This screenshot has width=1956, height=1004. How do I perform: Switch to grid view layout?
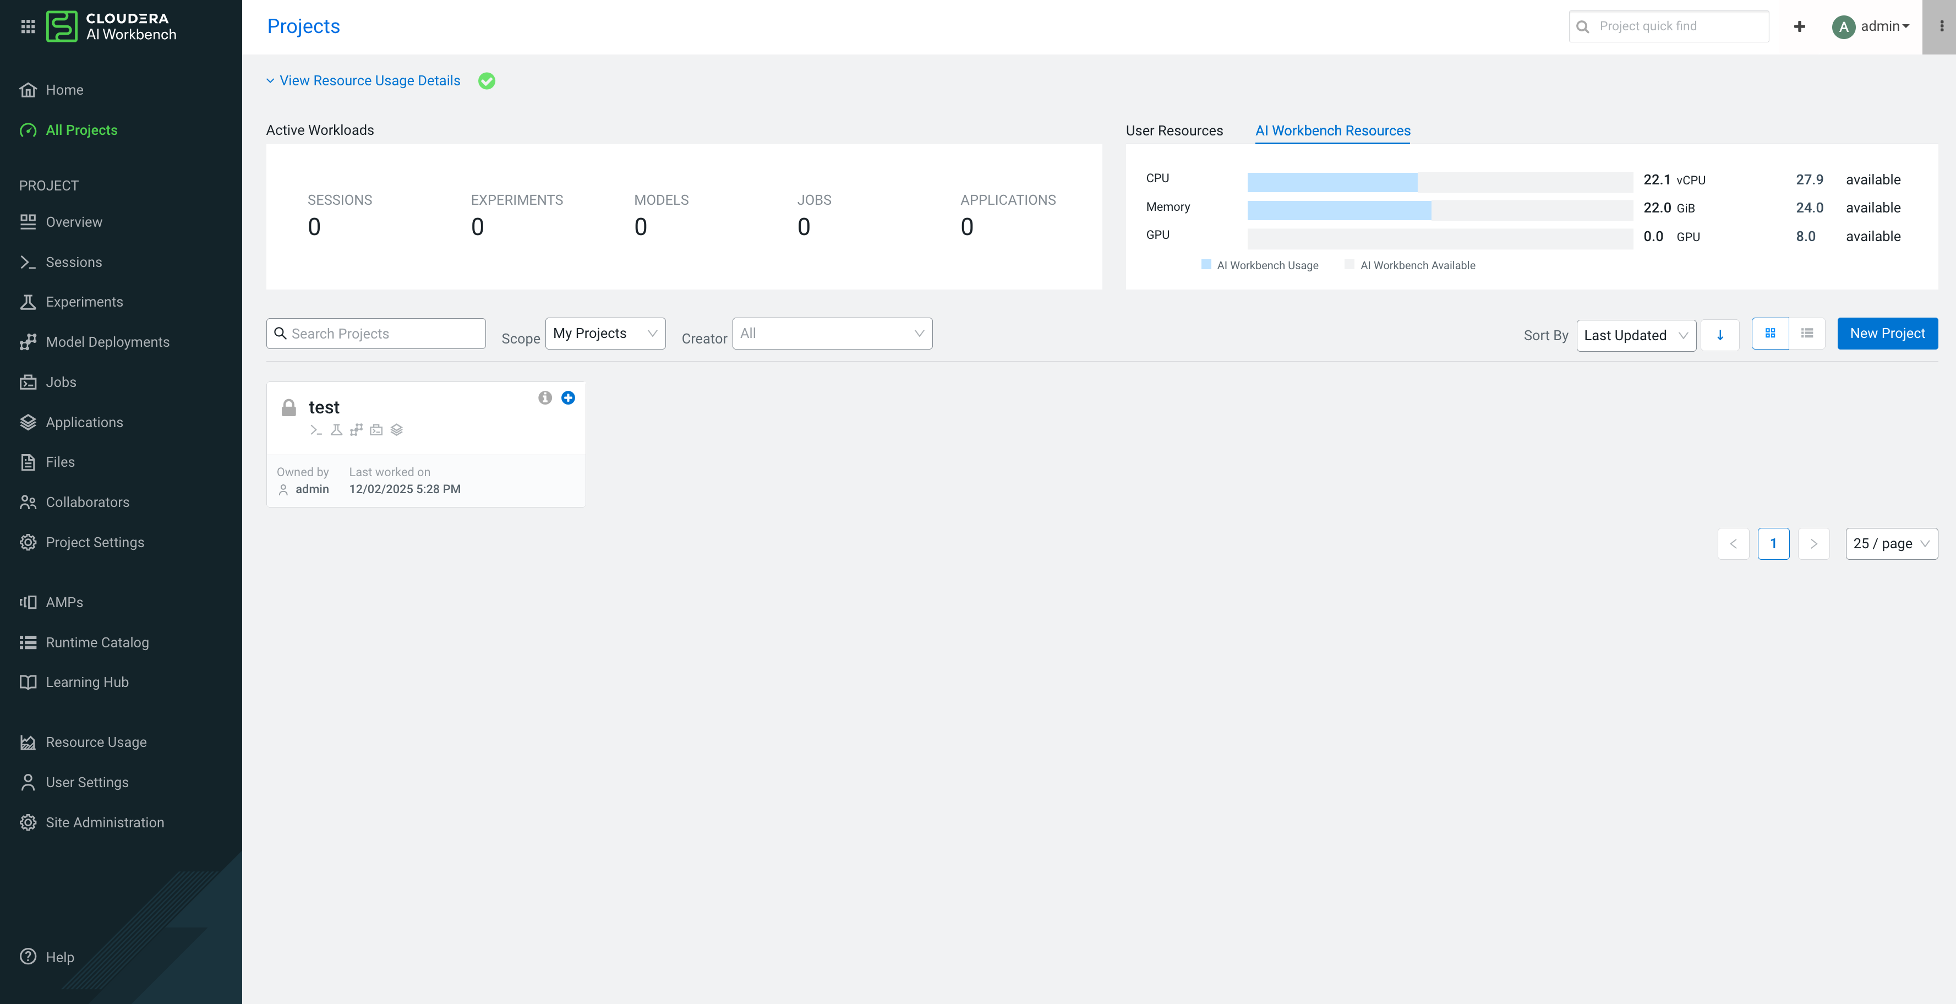pos(1770,334)
